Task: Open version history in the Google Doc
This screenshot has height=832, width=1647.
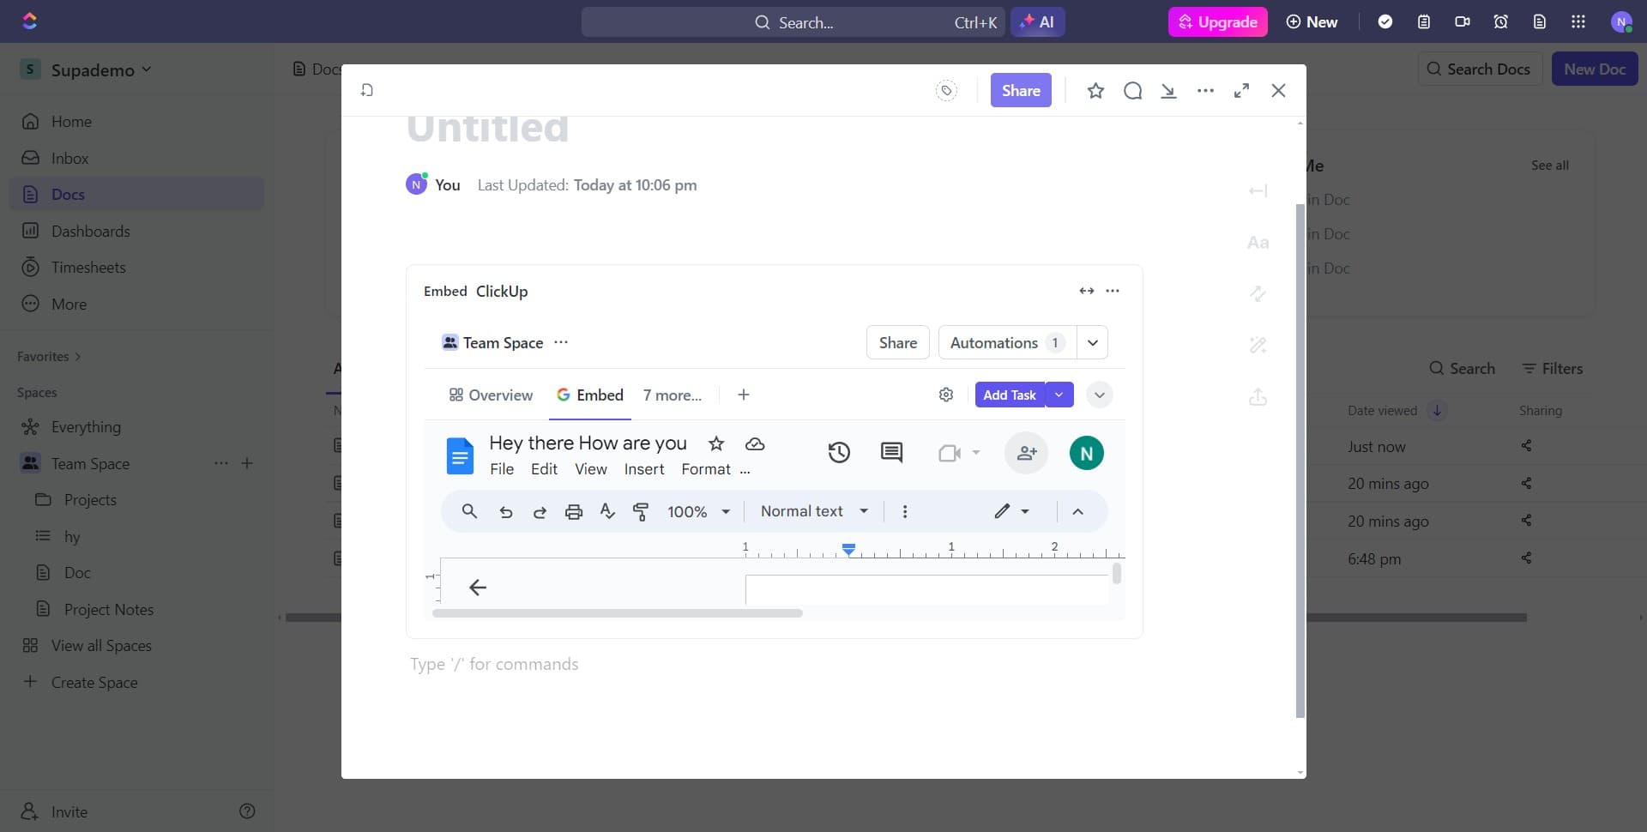Action: click(839, 452)
